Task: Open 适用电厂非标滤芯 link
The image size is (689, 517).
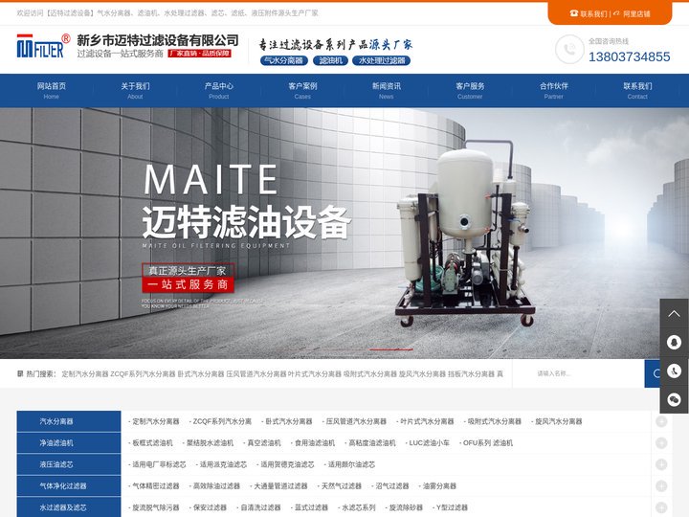Action: 159,464
